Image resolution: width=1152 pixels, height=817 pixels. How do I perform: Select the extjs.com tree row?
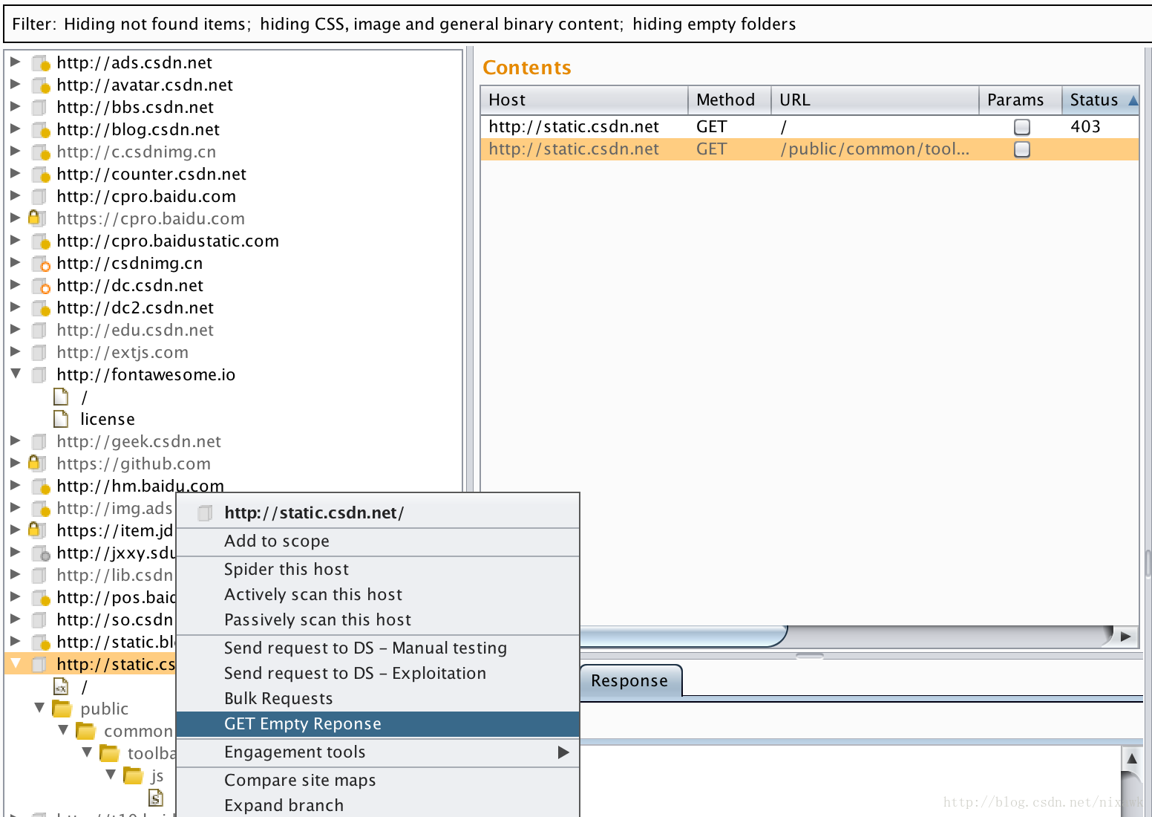coord(122,353)
